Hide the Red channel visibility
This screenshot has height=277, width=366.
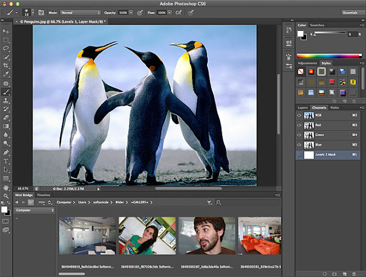click(300, 126)
